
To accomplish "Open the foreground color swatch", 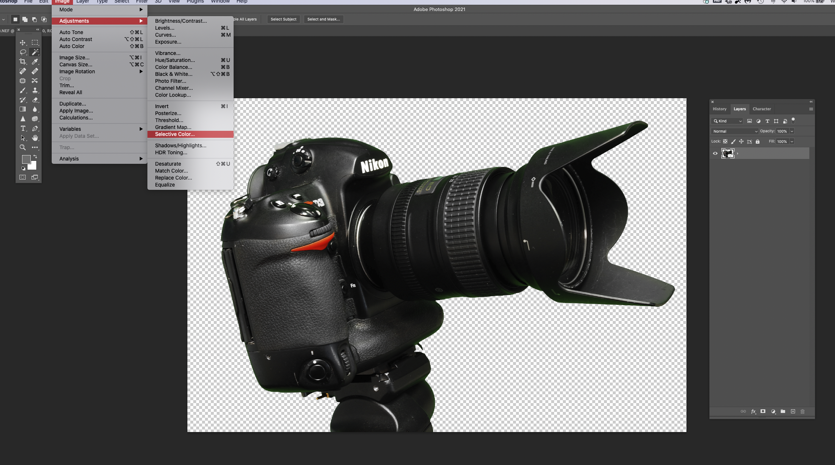I will click(x=26, y=159).
